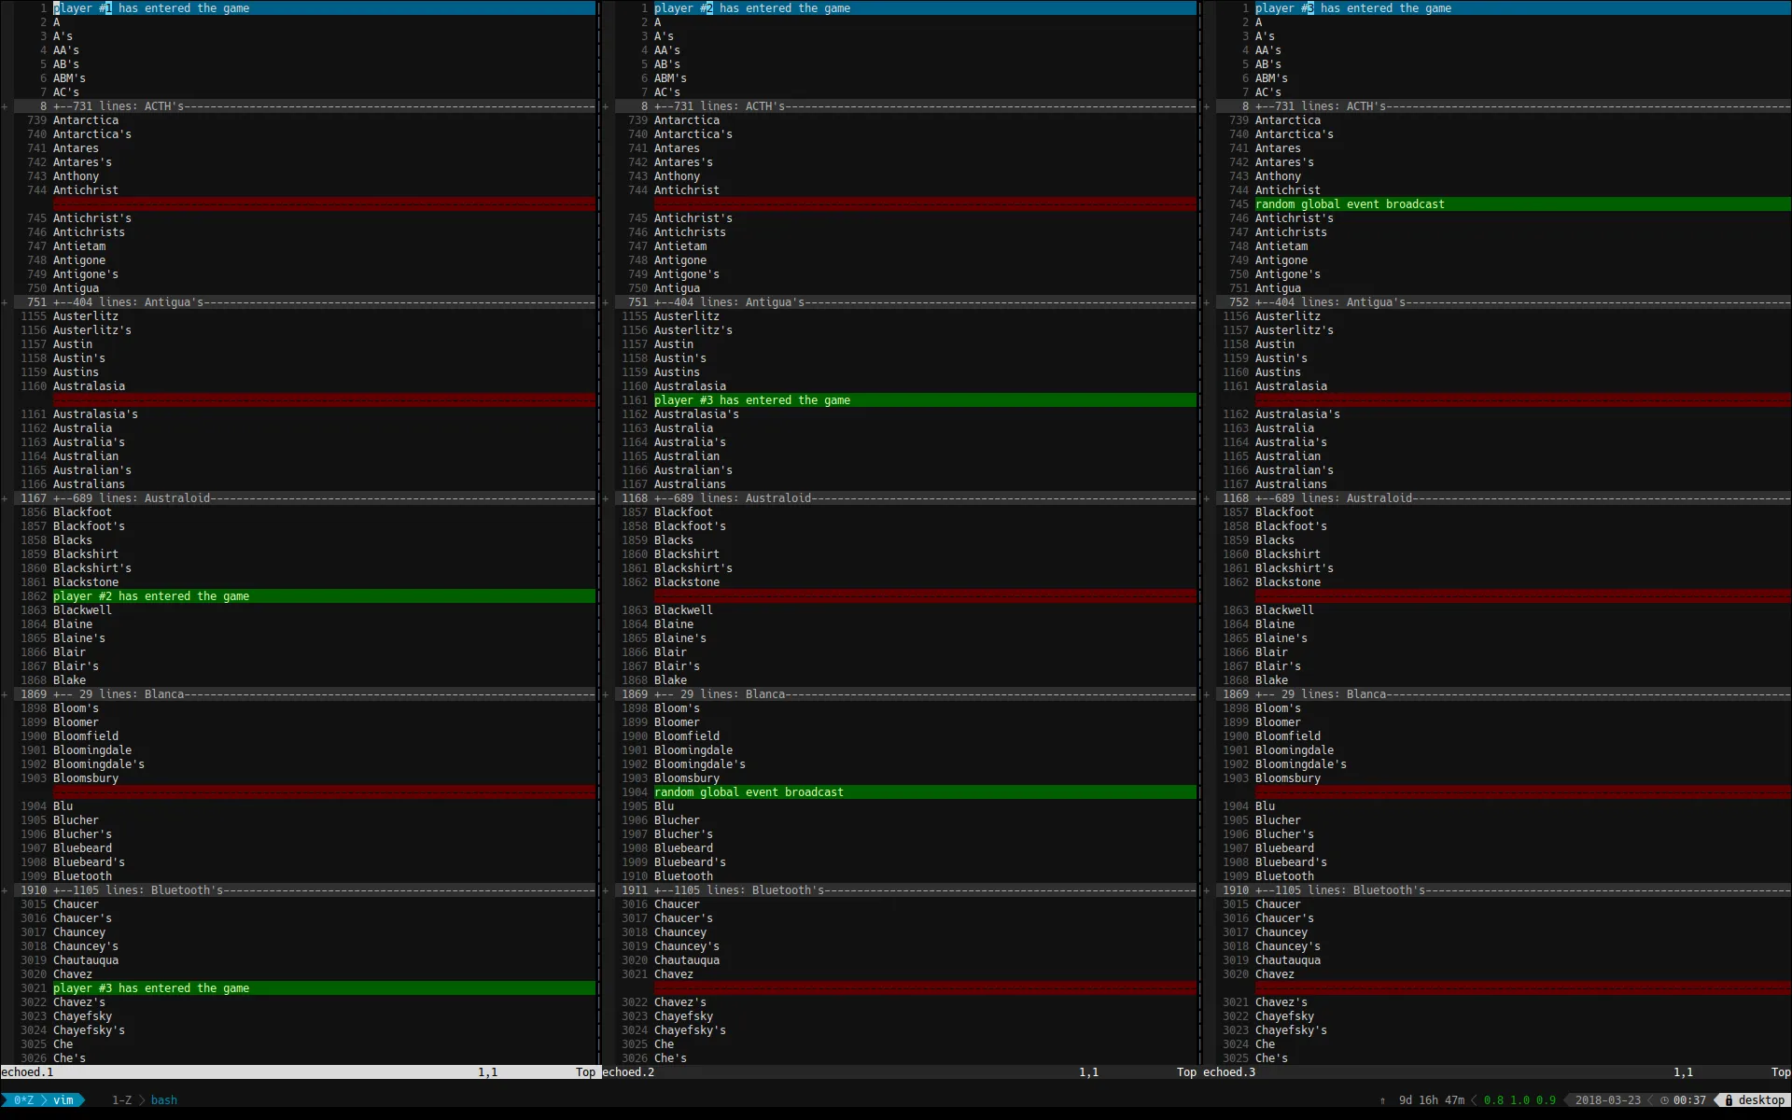Click the green 'random global event broadcast' line in right pane
Screen dimensions: 1792x1120
(x=1350, y=204)
